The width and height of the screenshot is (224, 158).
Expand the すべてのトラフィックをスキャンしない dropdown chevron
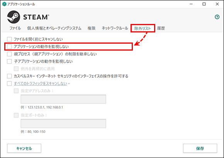coord(69,83)
